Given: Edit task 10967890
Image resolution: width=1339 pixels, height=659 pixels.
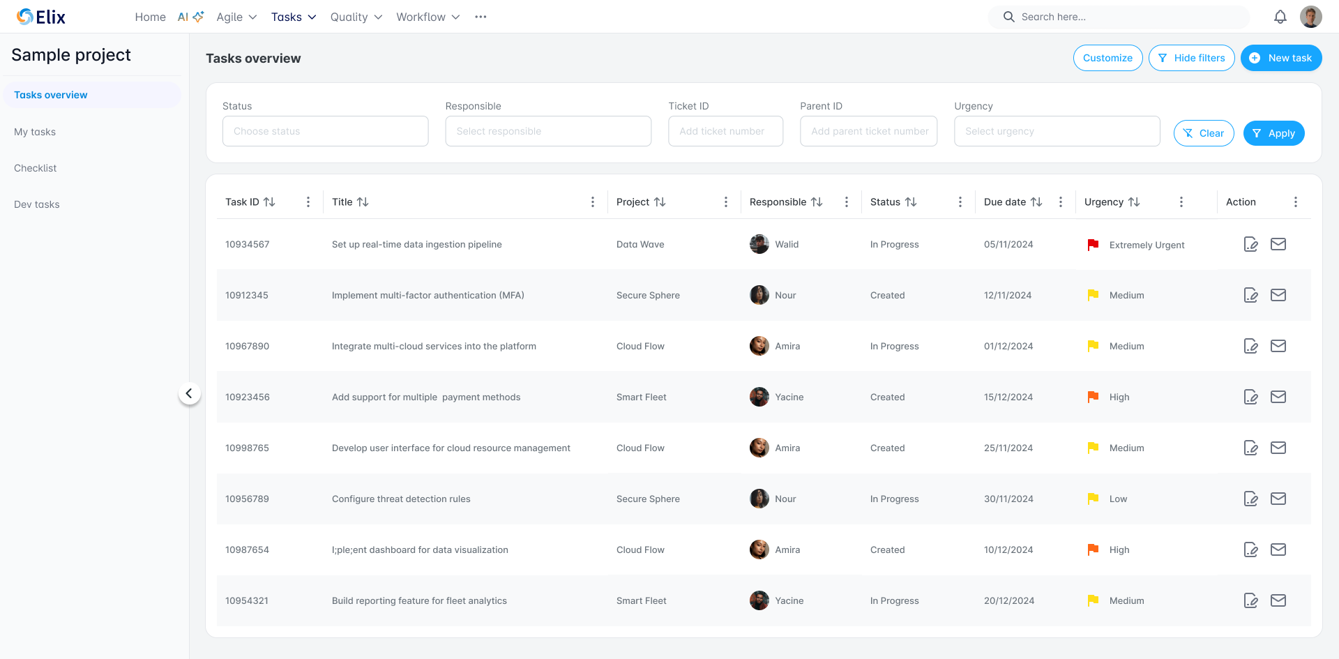Looking at the screenshot, I should click(1251, 347).
